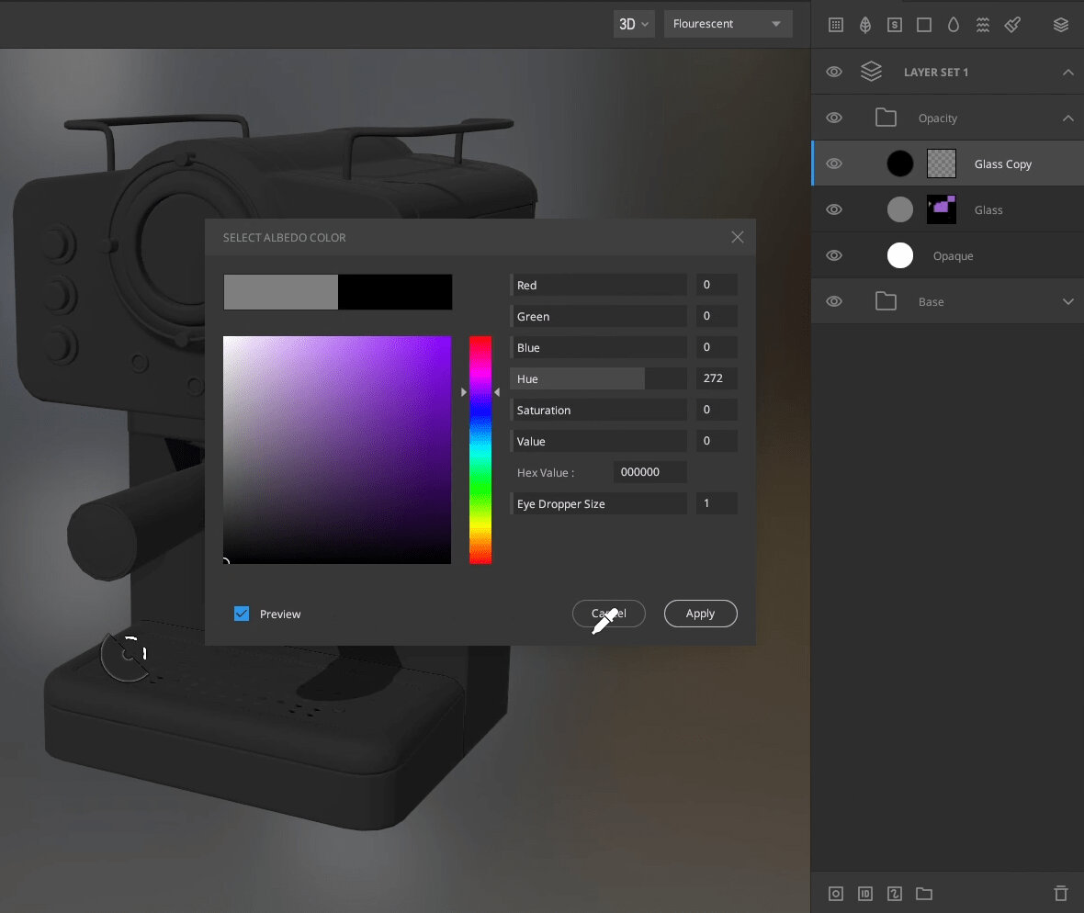The height and width of the screenshot is (913, 1084).
Task: Disable the Preview checkbox
Action: (x=241, y=613)
